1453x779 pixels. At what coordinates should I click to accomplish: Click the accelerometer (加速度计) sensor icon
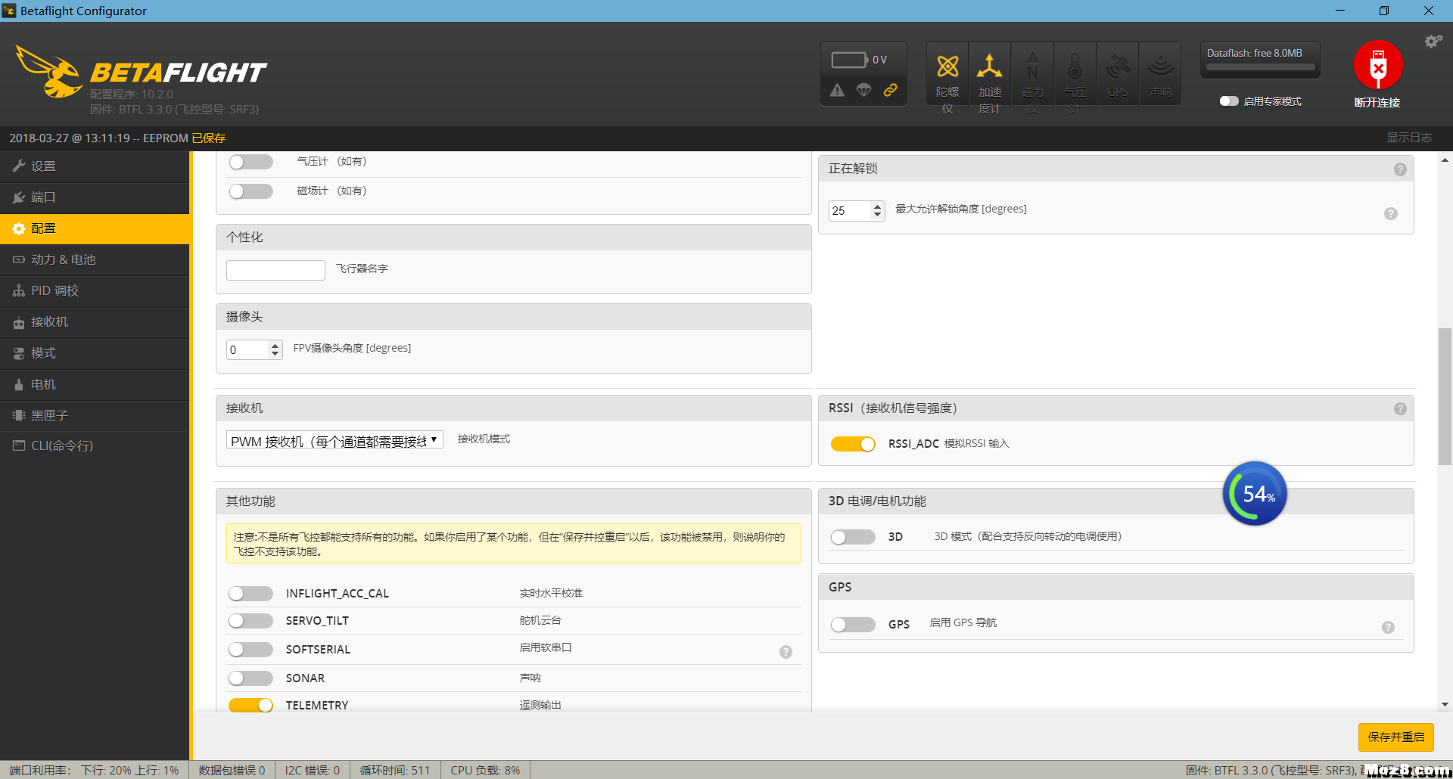pos(989,67)
